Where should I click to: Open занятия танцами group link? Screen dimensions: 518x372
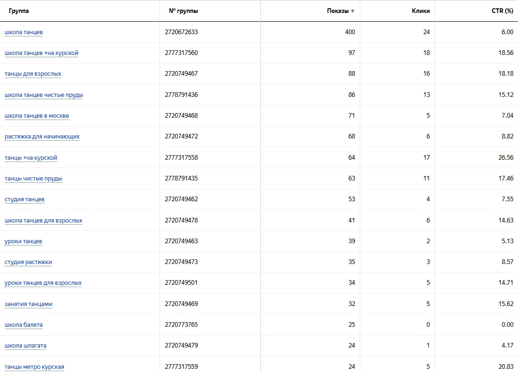[29, 304]
